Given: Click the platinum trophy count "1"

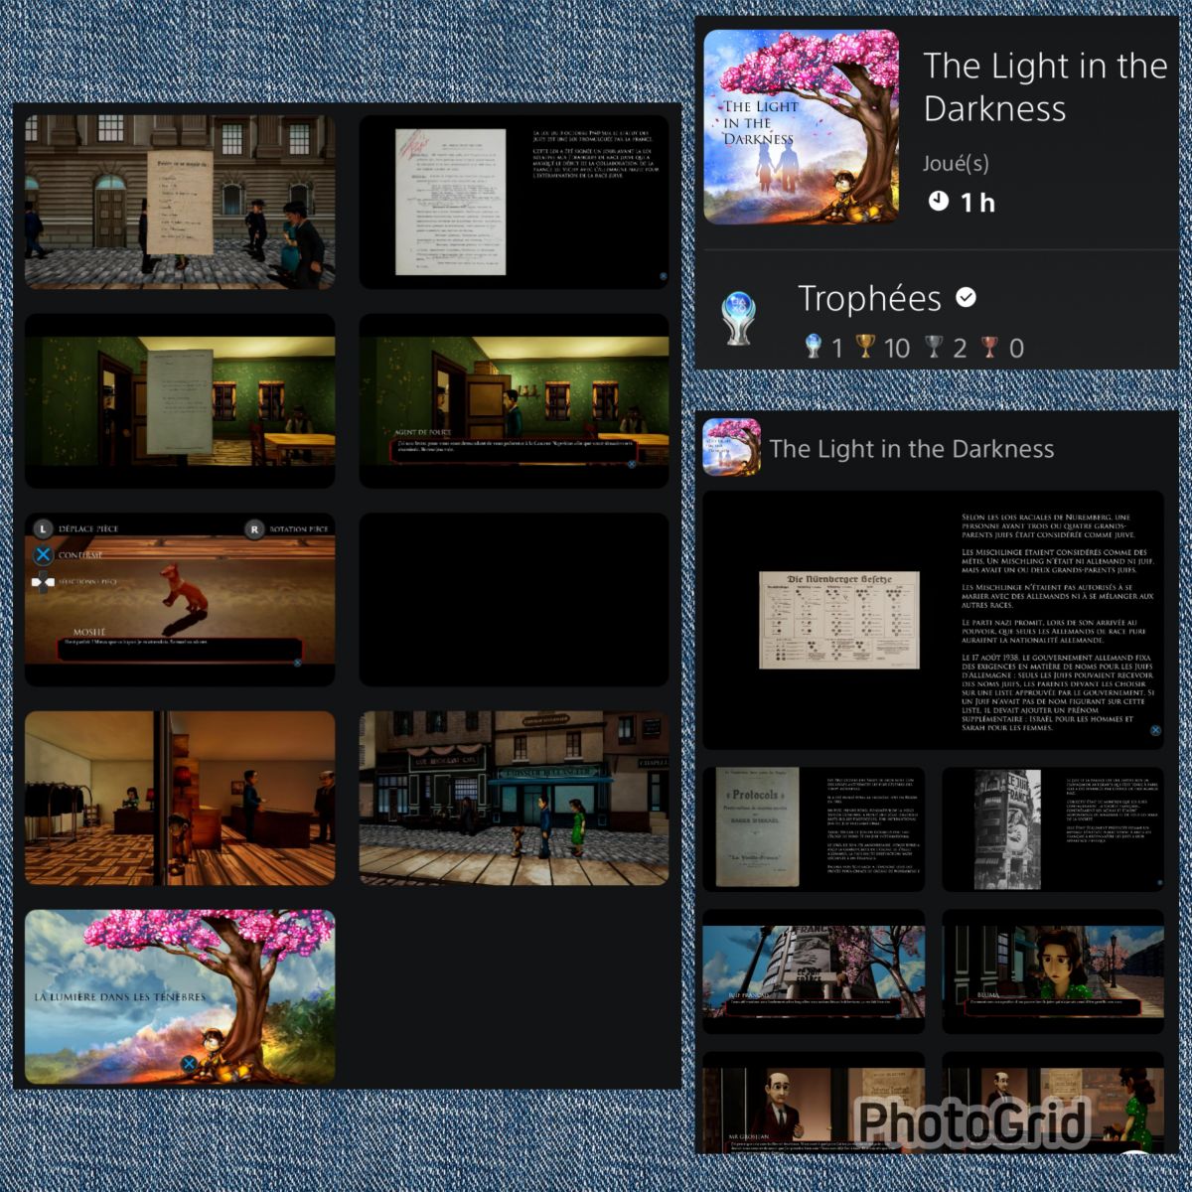Looking at the screenshot, I should click(836, 348).
